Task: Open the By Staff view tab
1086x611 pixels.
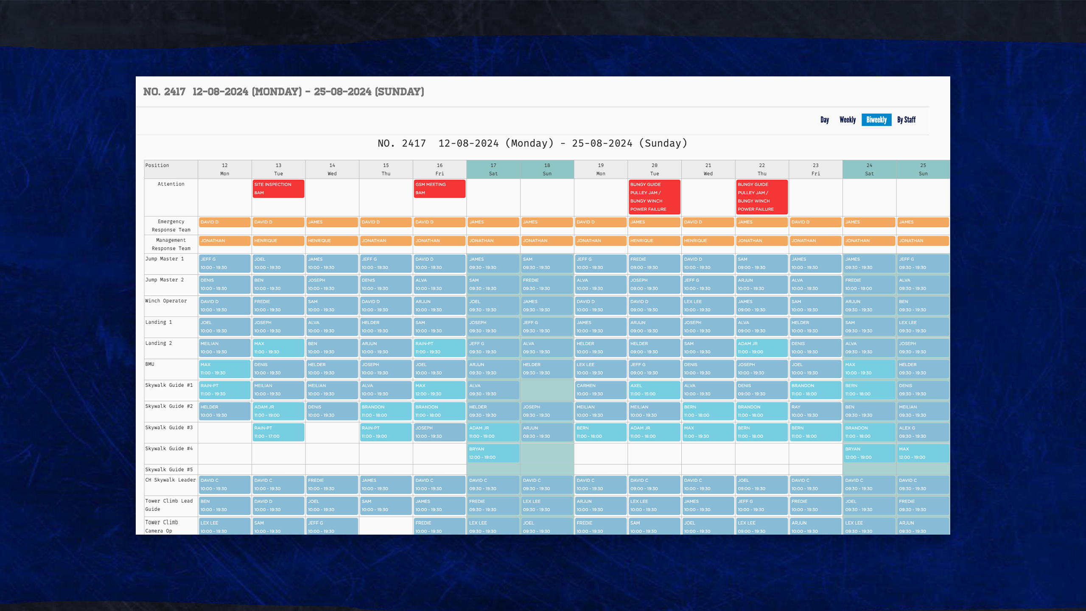Action: click(906, 120)
